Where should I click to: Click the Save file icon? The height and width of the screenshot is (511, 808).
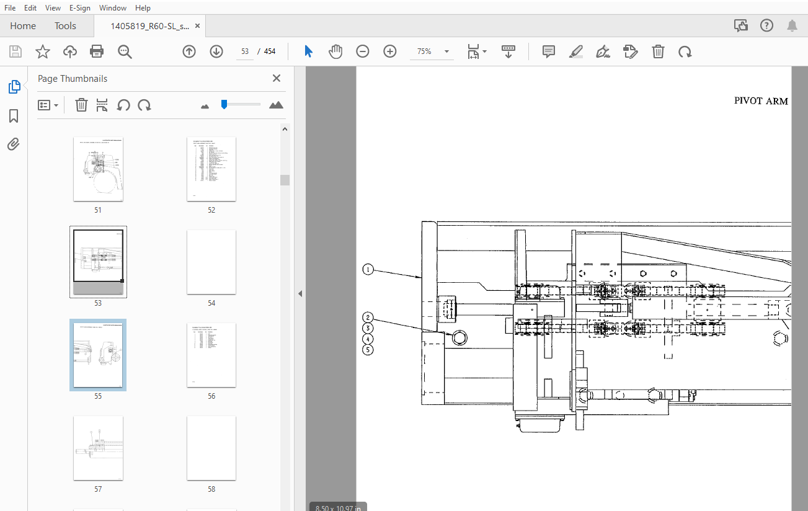(15, 51)
